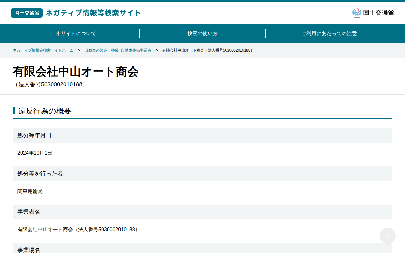
Task: Click the page heading 有限会社中山オート商会
Action: coord(76,72)
